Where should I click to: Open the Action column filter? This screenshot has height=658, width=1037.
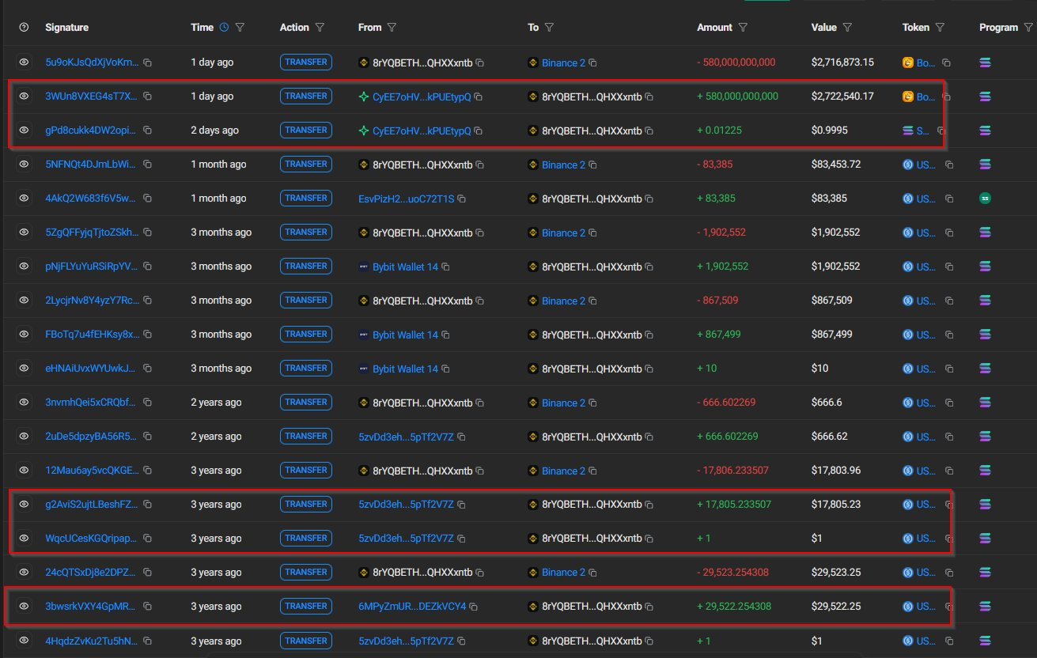[x=320, y=27]
